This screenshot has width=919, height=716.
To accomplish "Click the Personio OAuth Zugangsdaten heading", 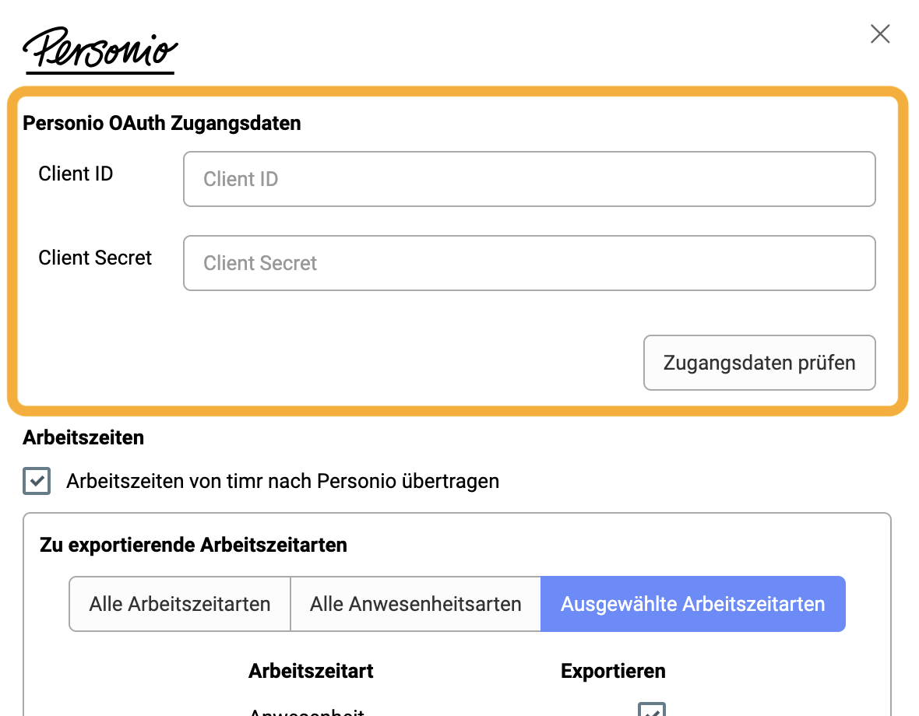I will (x=162, y=123).
